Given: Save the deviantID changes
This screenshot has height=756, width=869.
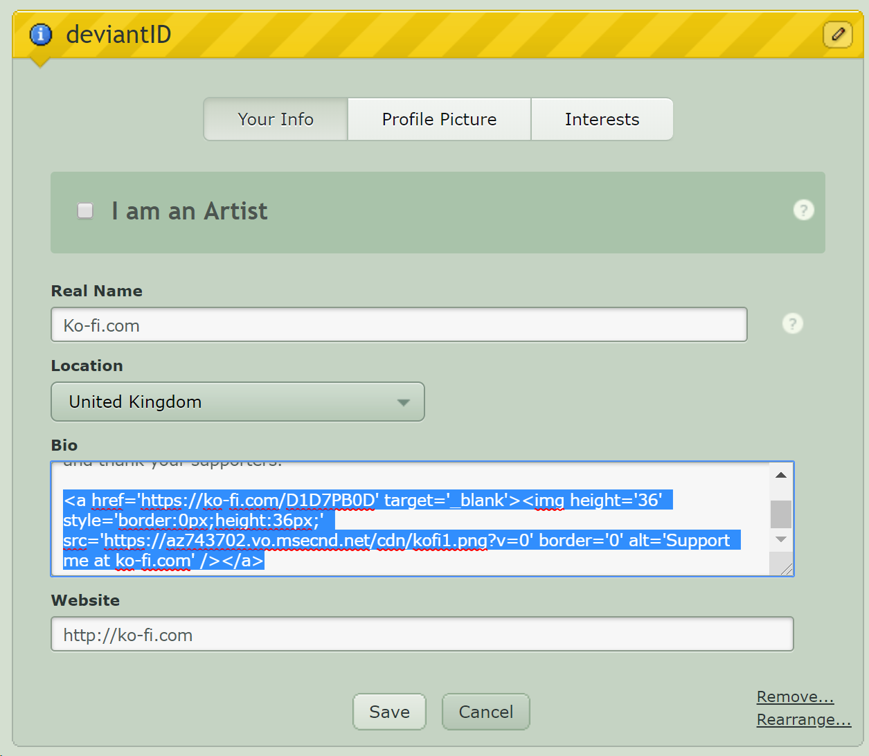Looking at the screenshot, I should 389,712.
